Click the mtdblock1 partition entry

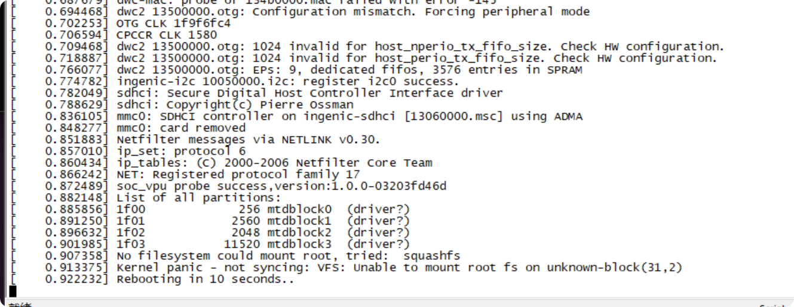tap(211, 221)
